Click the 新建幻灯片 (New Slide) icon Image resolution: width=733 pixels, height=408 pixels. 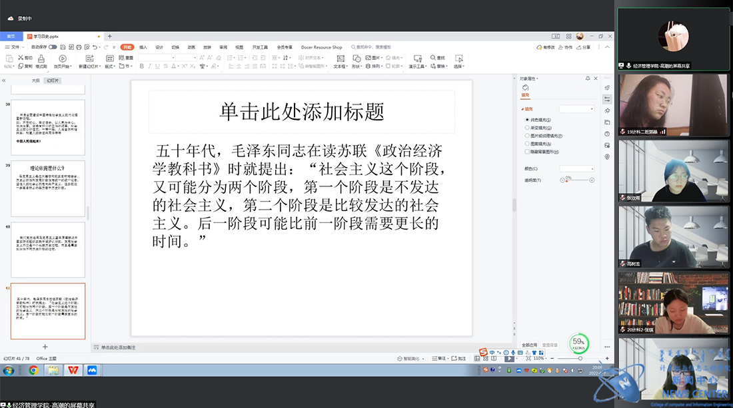point(89,59)
